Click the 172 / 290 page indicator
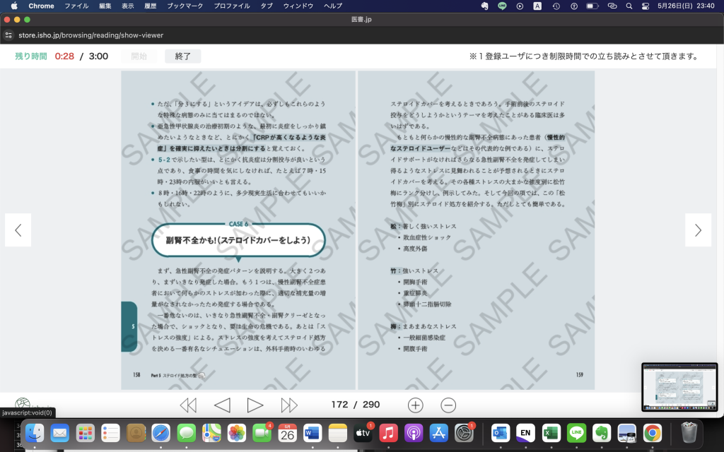Screen dimensions: 724x452 [x=356, y=405]
